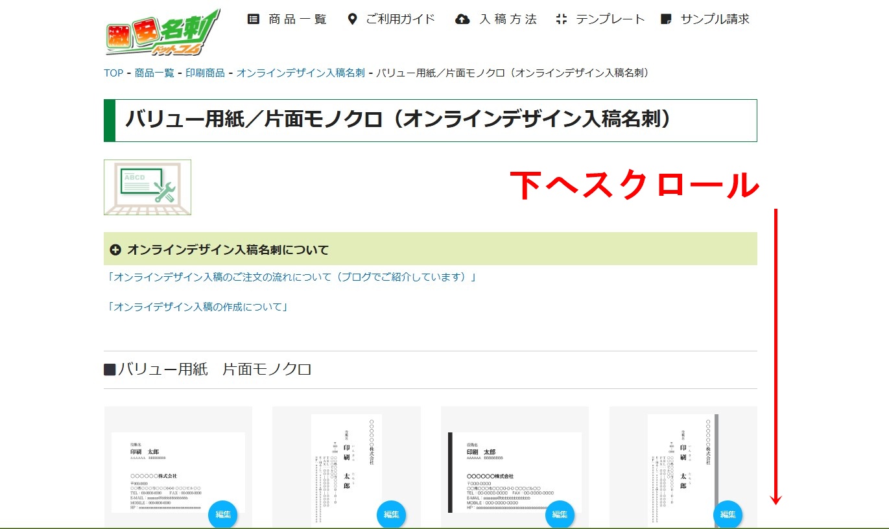Open the blog link about ご注文の流れ
Image resolution: width=889 pixels, height=529 pixels.
[x=292, y=277]
